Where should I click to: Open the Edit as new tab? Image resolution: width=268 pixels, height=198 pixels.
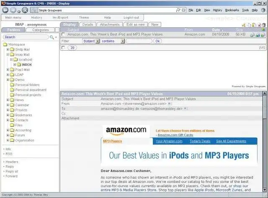click(x=136, y=24)
